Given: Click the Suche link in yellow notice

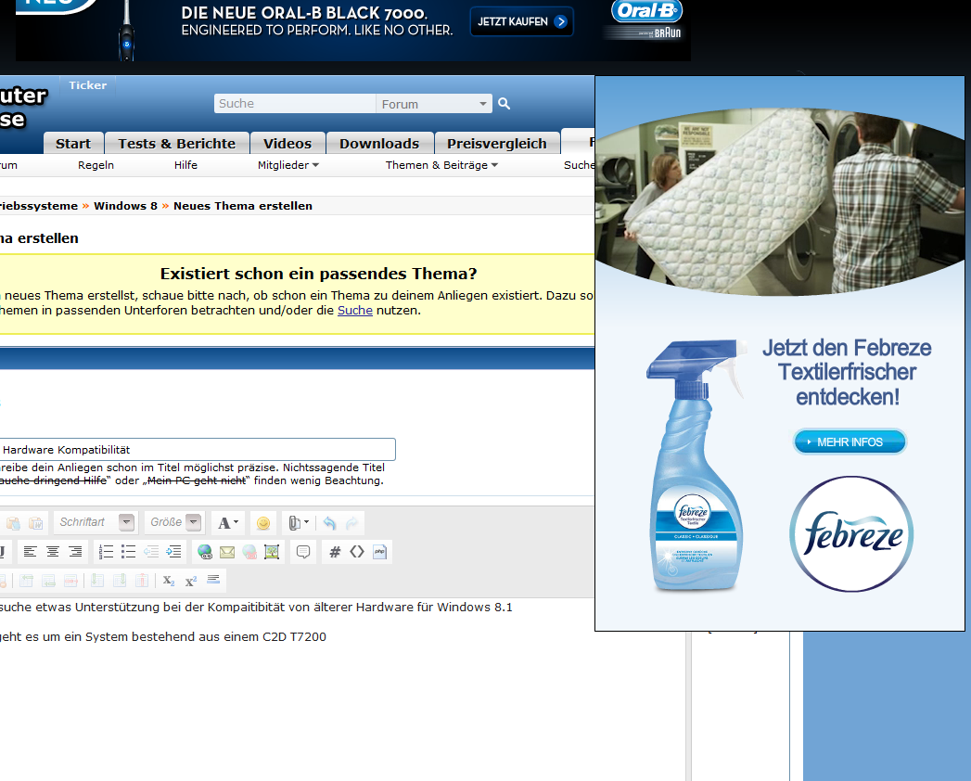Looking at the screenshot, I should click(x=355, y=311).
